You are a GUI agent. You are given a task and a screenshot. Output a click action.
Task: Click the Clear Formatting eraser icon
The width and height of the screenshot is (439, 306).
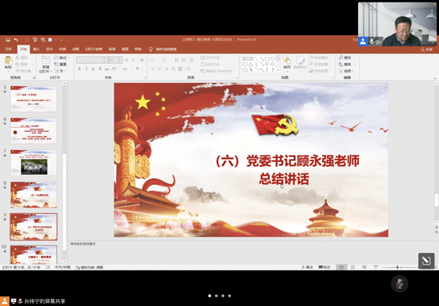[142, 60]
